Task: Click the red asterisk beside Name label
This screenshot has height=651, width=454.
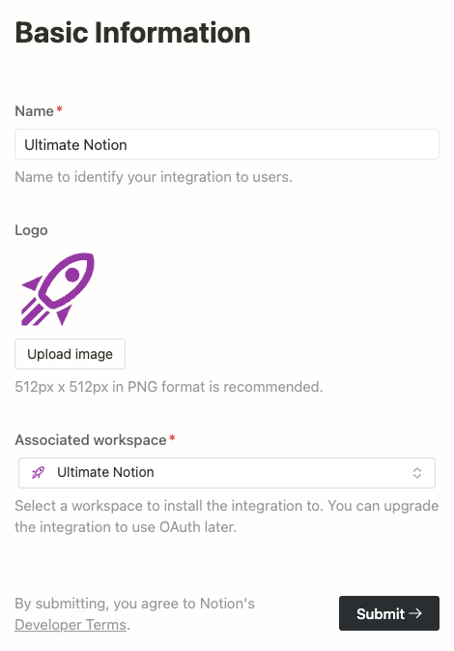Action: coord(59,109)
